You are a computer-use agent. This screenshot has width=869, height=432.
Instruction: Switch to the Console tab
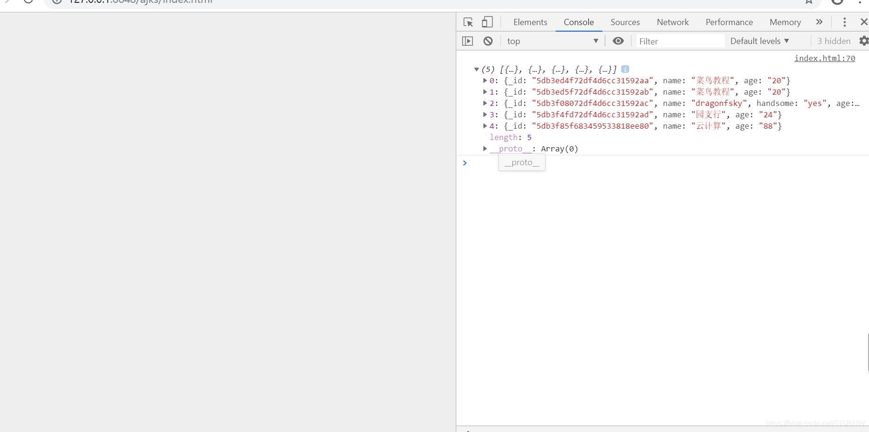click(x=579, y=22)
